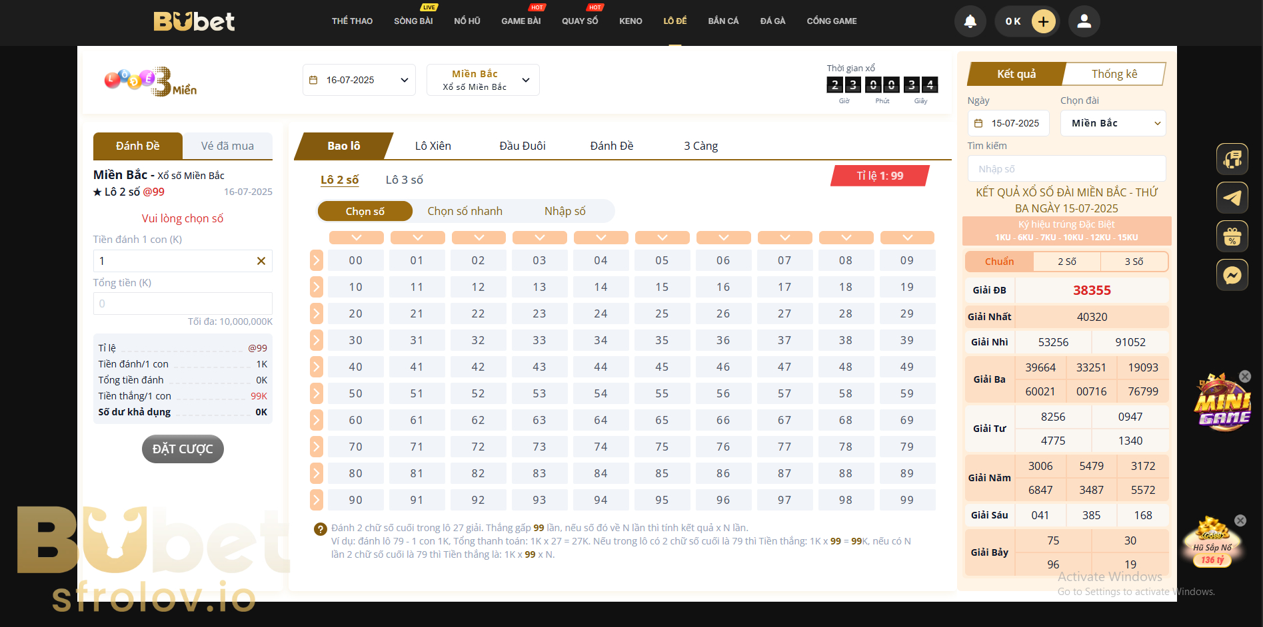Select number 47 in the betting grid

coord(784,366)
